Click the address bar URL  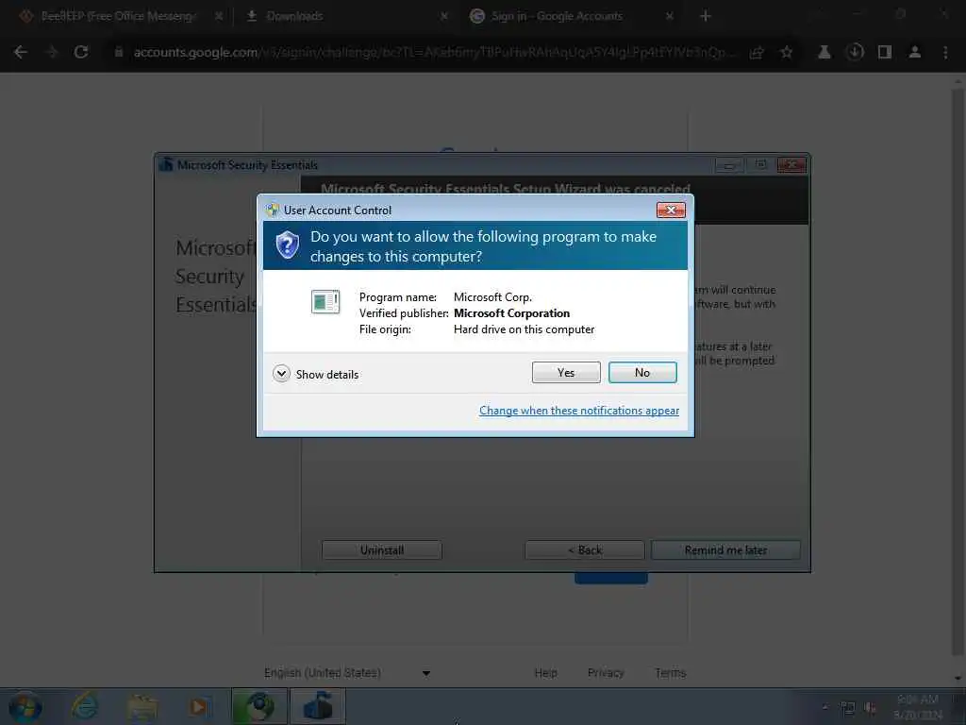pyautogui.click(x=434, y=53)
